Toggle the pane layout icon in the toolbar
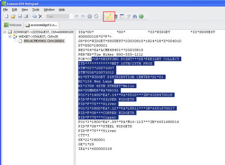Screen dimensions: 225x165 [x=122, y=16]
